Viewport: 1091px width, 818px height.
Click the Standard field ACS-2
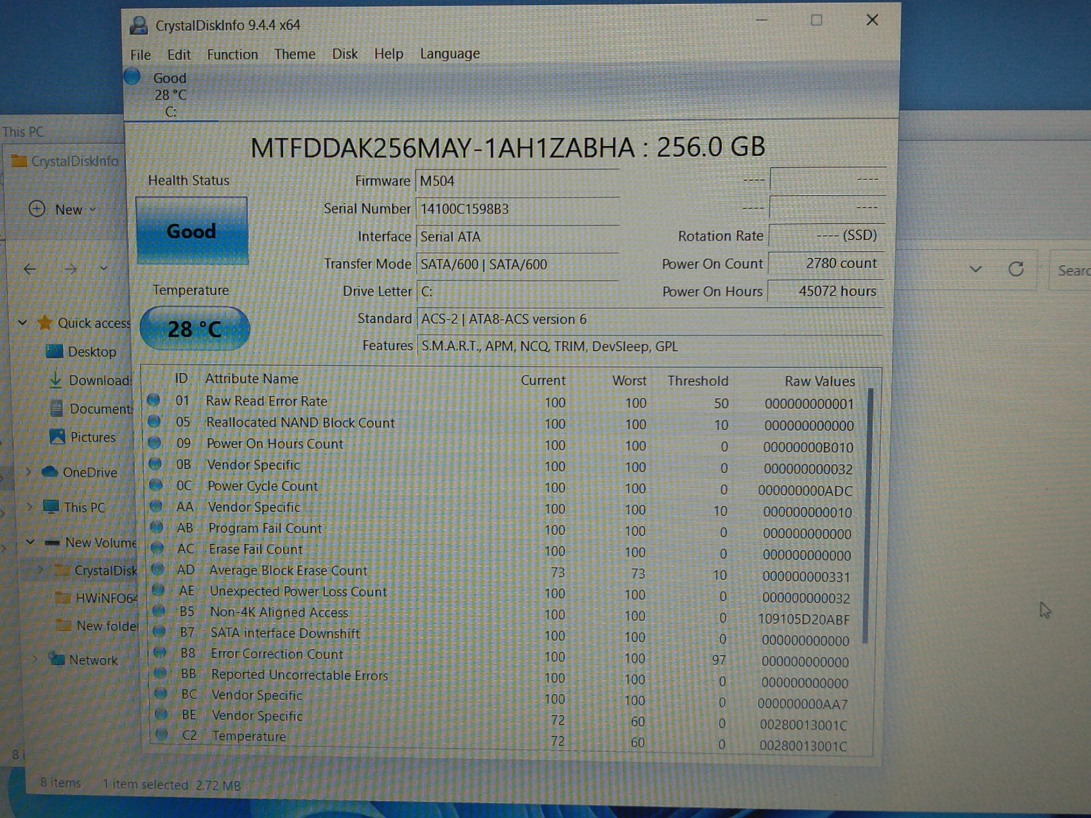coord(649,319)
